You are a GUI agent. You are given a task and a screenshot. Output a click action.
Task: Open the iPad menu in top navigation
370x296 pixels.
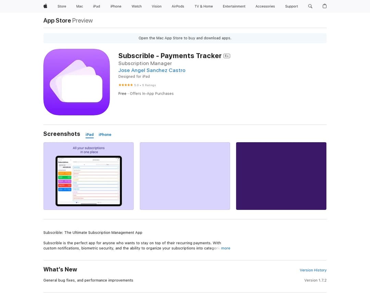tap(97, 7)
